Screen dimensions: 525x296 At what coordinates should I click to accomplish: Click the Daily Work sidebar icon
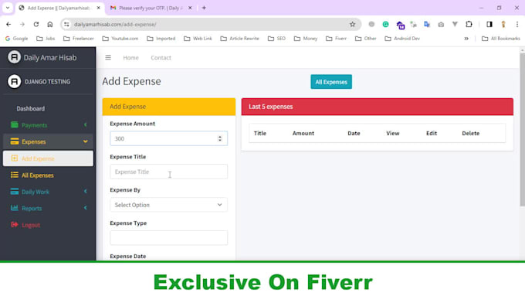tap(15, 192)
